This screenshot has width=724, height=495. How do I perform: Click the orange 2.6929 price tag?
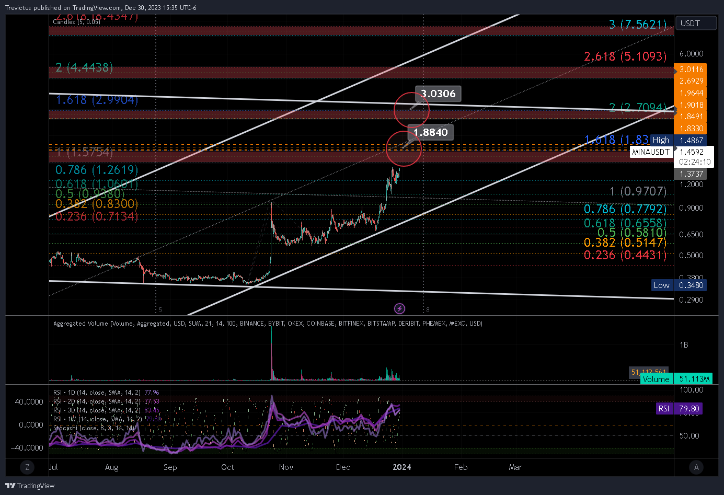pyautogui.click(x=691, y=81)
